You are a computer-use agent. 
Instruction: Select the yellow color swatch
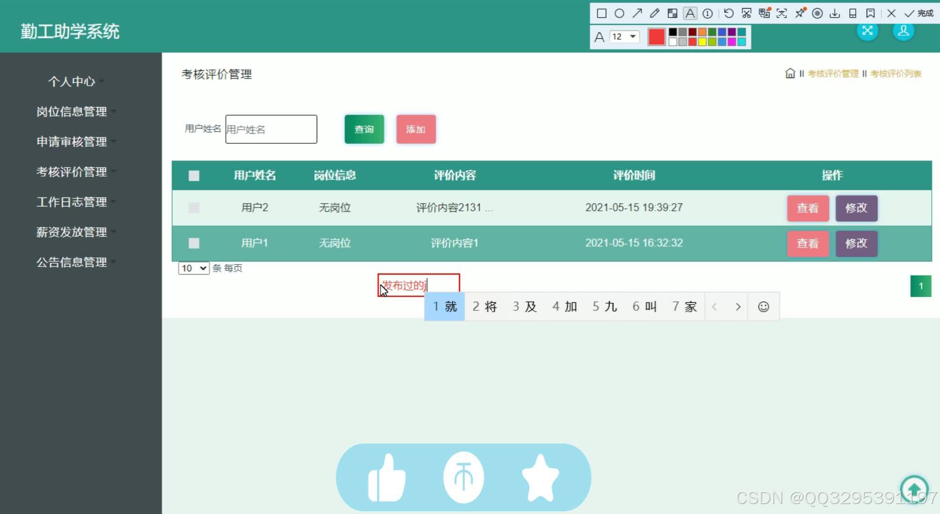(702, 41)
